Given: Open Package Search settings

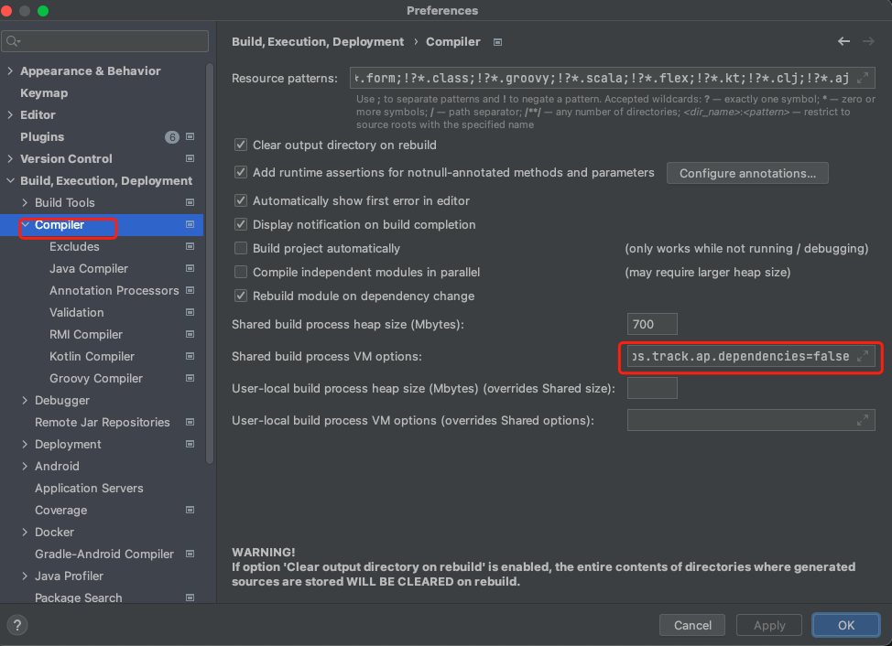Looking at the screenshot, I should point(79,598).
